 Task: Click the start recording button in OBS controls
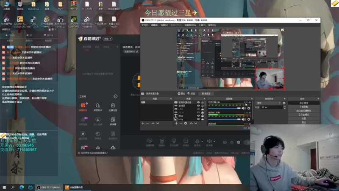[304, 107]
